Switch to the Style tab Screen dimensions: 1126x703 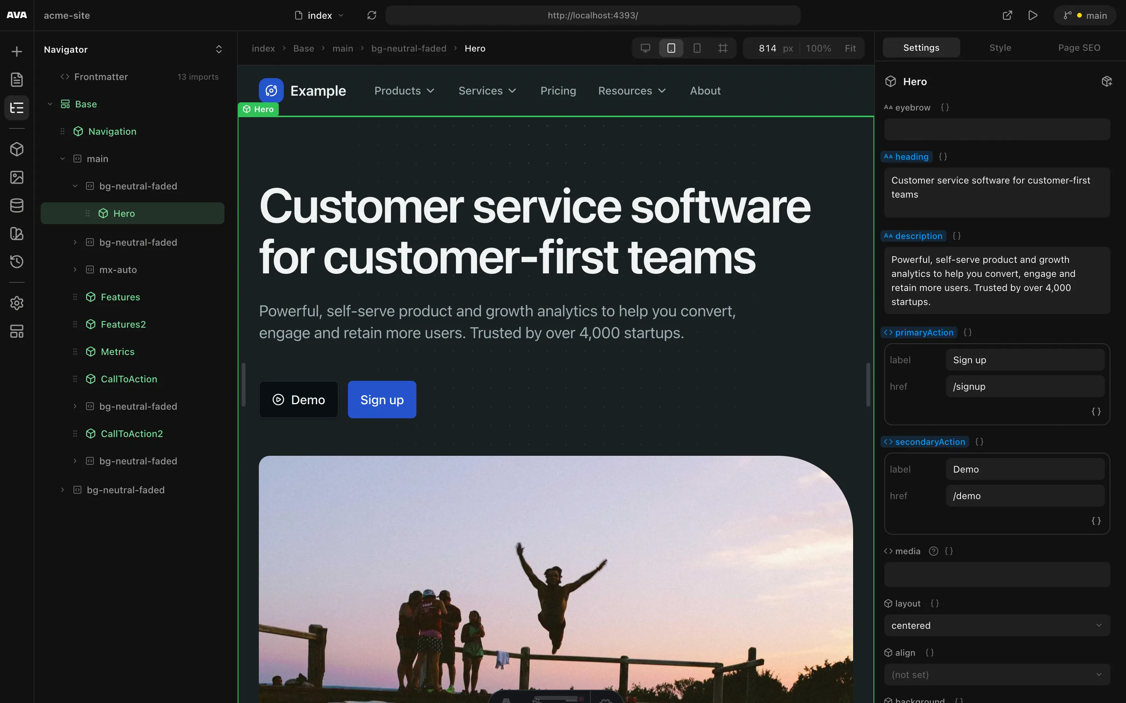pos(1000,47)
